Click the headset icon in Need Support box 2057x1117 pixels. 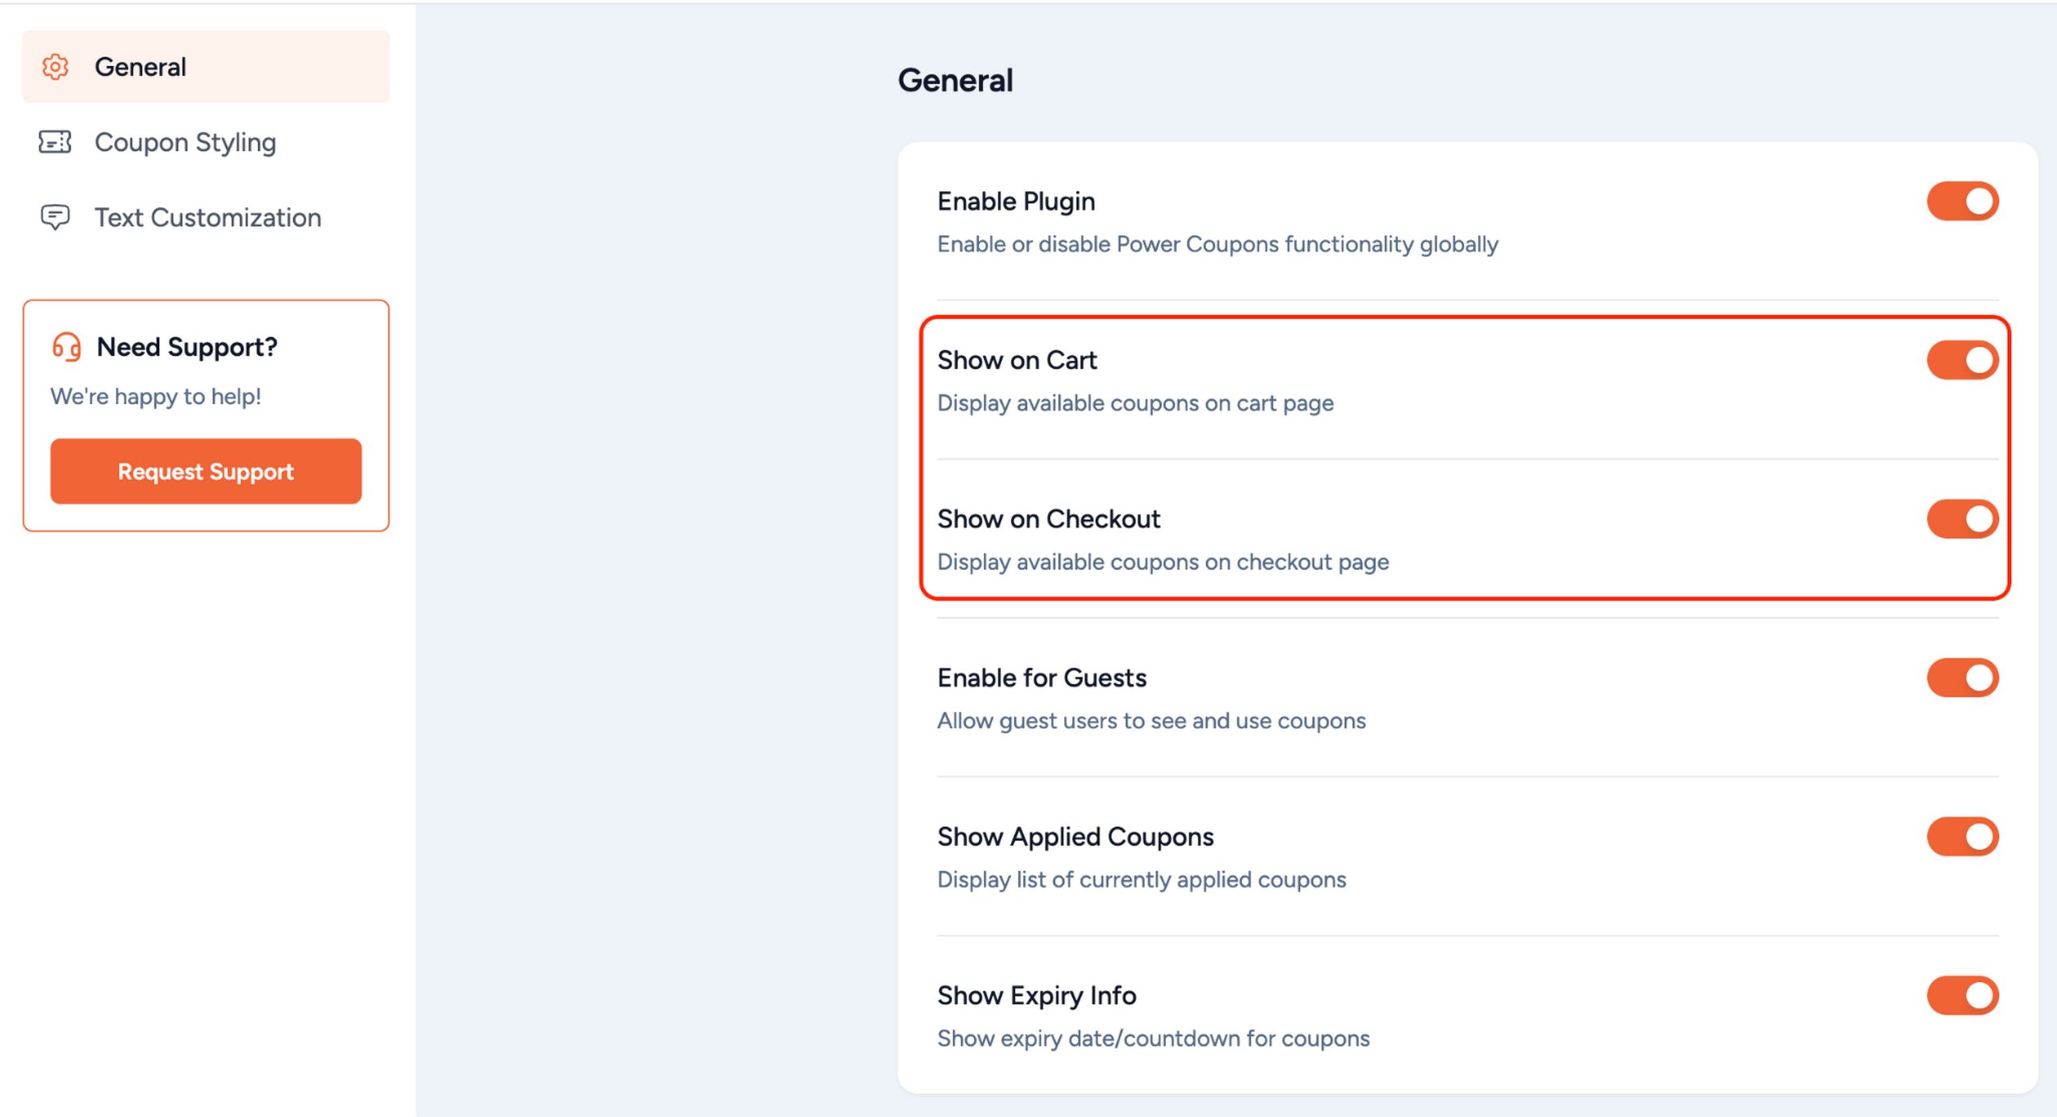click(x=67, y=347)
